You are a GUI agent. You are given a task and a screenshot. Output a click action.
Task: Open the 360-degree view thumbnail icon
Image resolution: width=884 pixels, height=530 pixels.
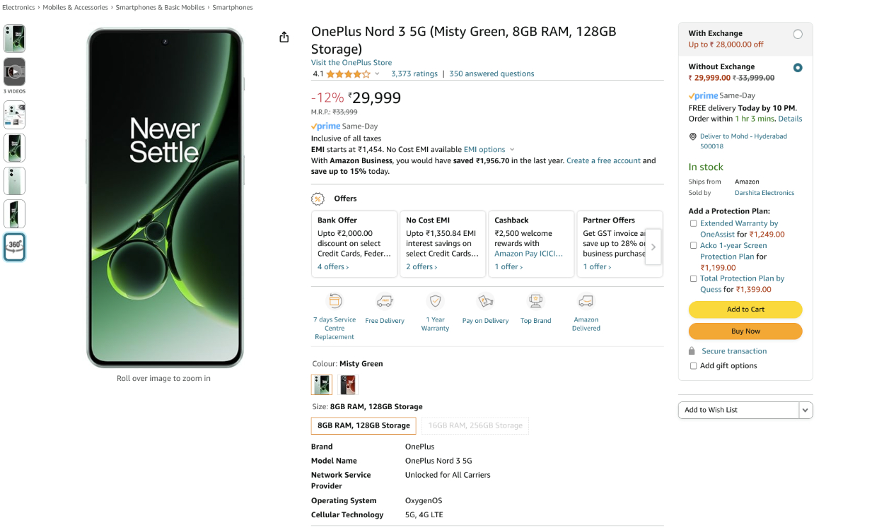[x=14, y=247]
